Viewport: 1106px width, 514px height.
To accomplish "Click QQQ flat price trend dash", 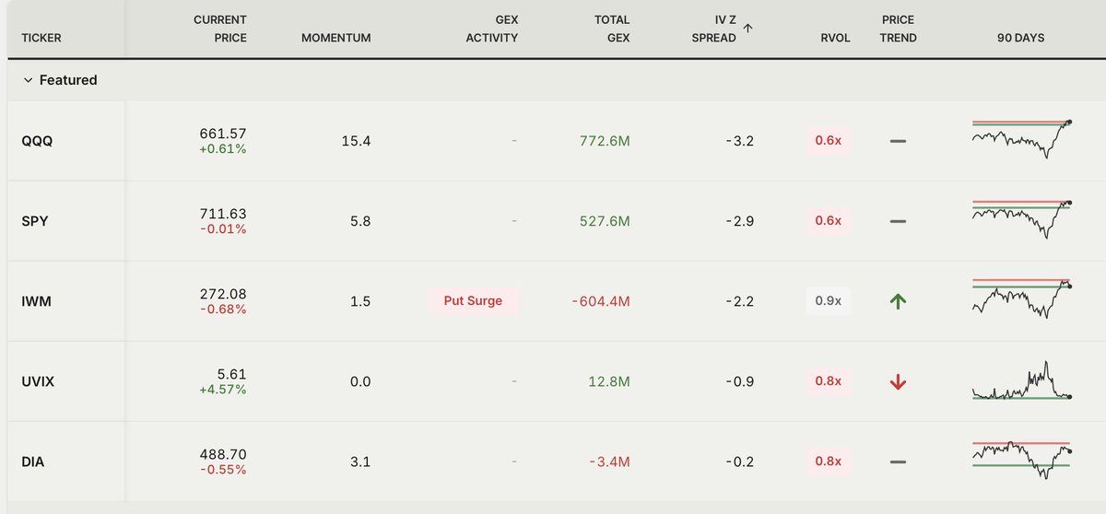I will click(898, 141).
